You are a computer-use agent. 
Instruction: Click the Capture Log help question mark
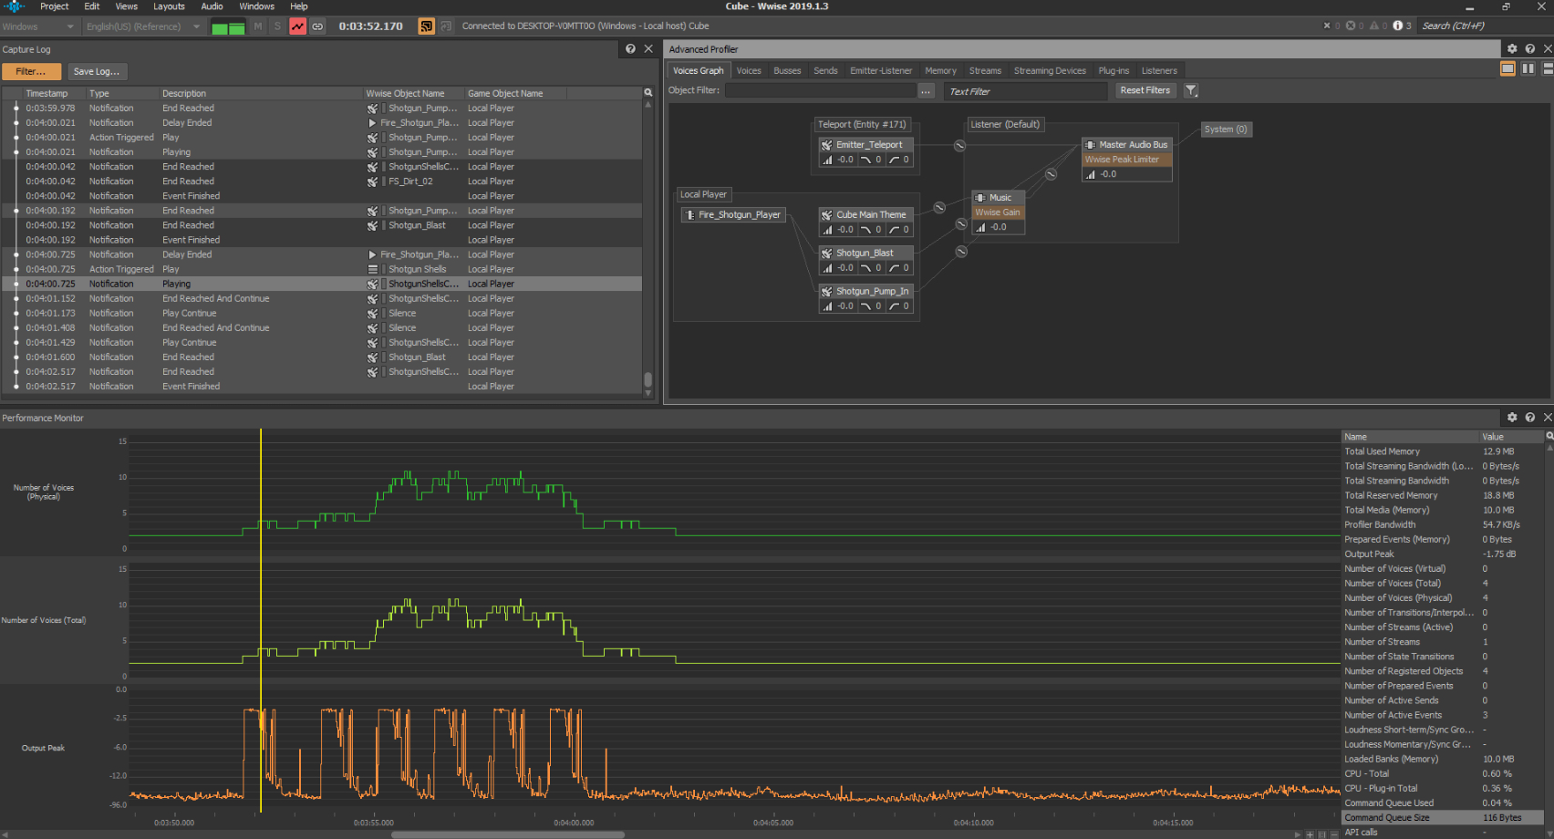[630, 49]
